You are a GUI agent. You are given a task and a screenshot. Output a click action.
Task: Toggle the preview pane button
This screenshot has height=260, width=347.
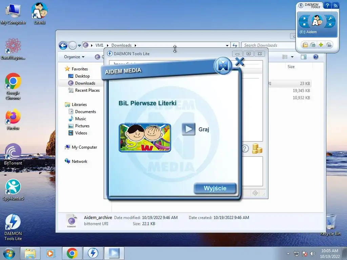tap(303, 57)
